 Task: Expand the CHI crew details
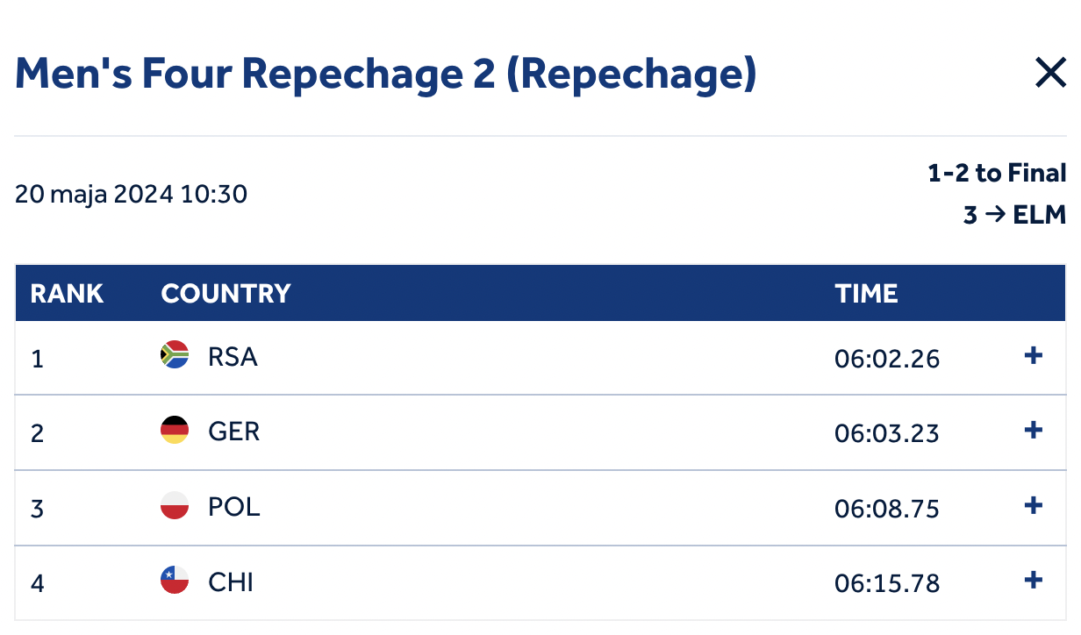coord(1034,580)
